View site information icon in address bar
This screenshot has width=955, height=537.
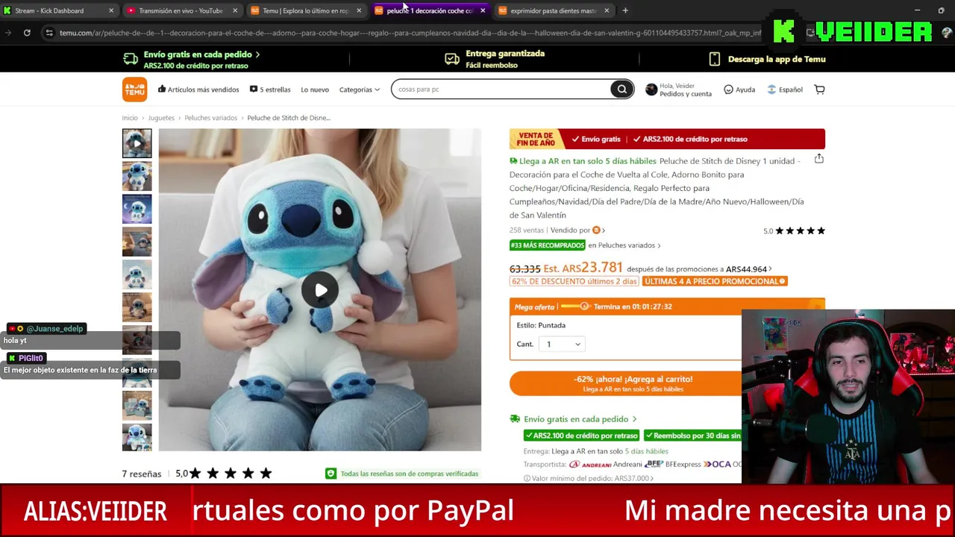click(x=49, y=33)
